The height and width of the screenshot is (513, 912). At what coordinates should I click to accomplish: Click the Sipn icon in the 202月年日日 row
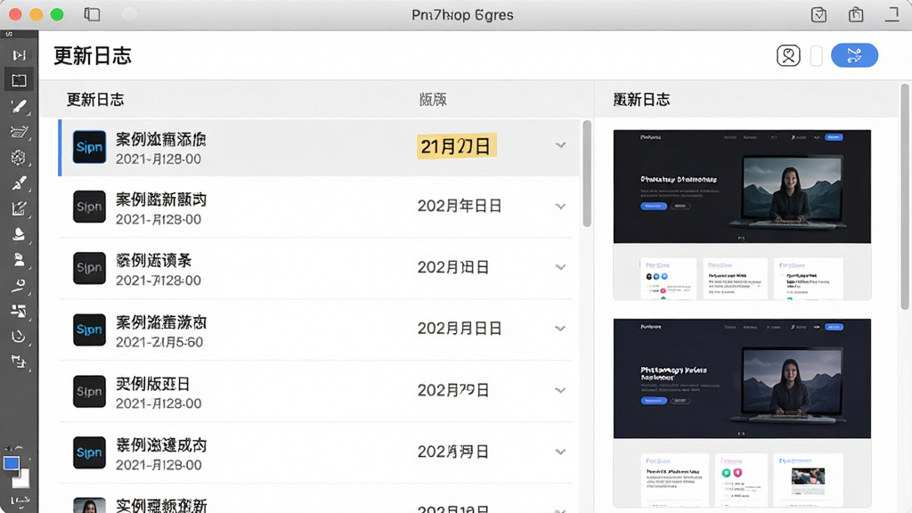(90, 207)
